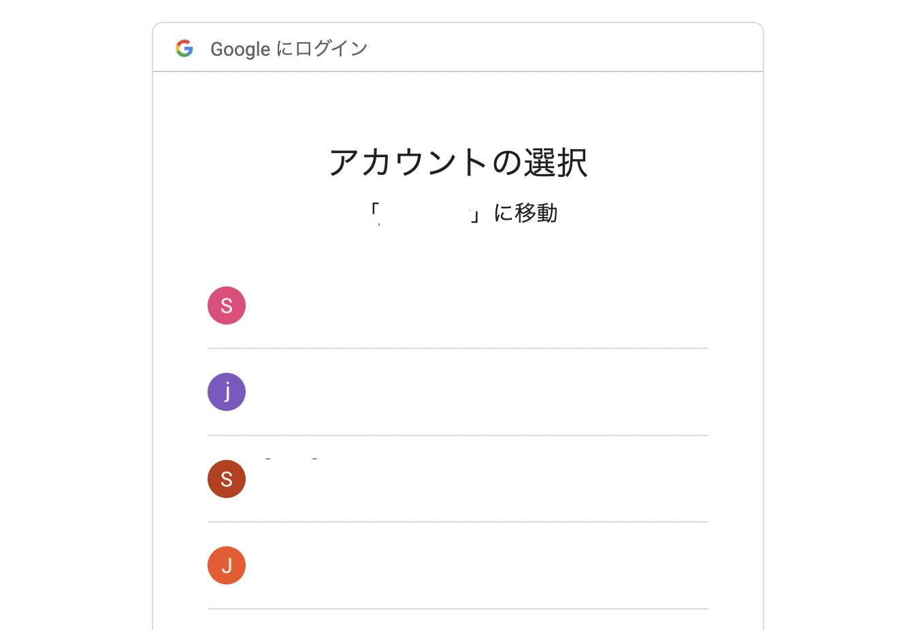
Task: Click the Google "G" logo in the header
Action: (x=184, y=48)
